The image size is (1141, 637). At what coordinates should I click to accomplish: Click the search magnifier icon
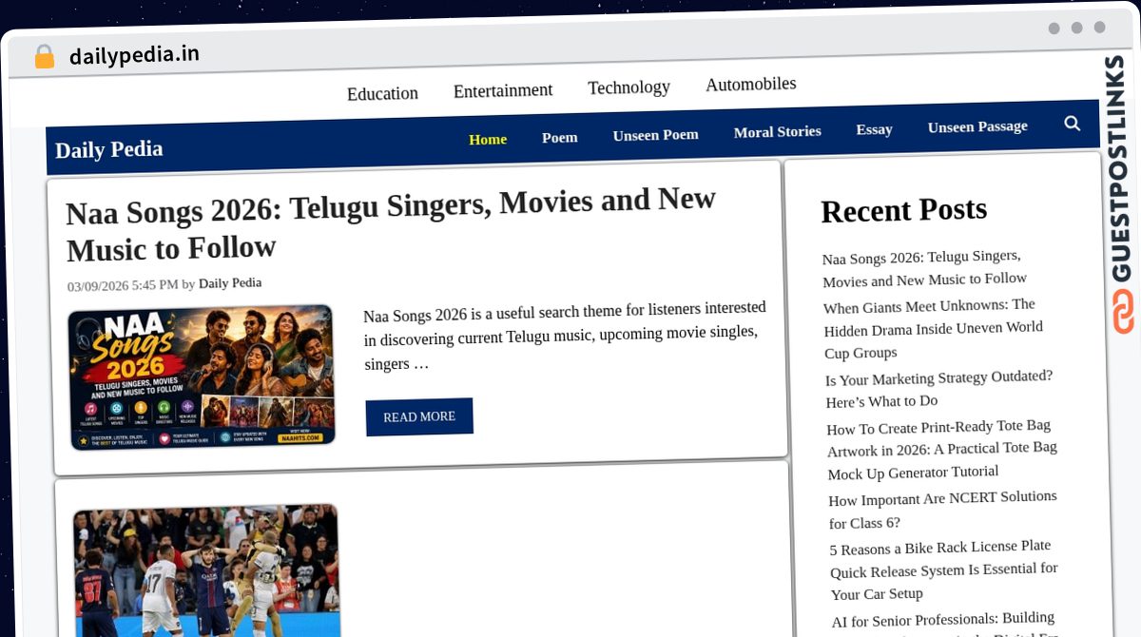1072,124
